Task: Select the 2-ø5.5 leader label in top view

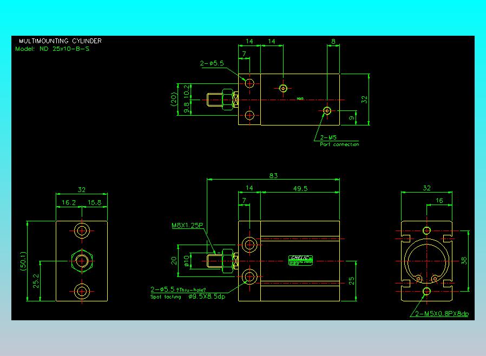Action: (212, 63)
